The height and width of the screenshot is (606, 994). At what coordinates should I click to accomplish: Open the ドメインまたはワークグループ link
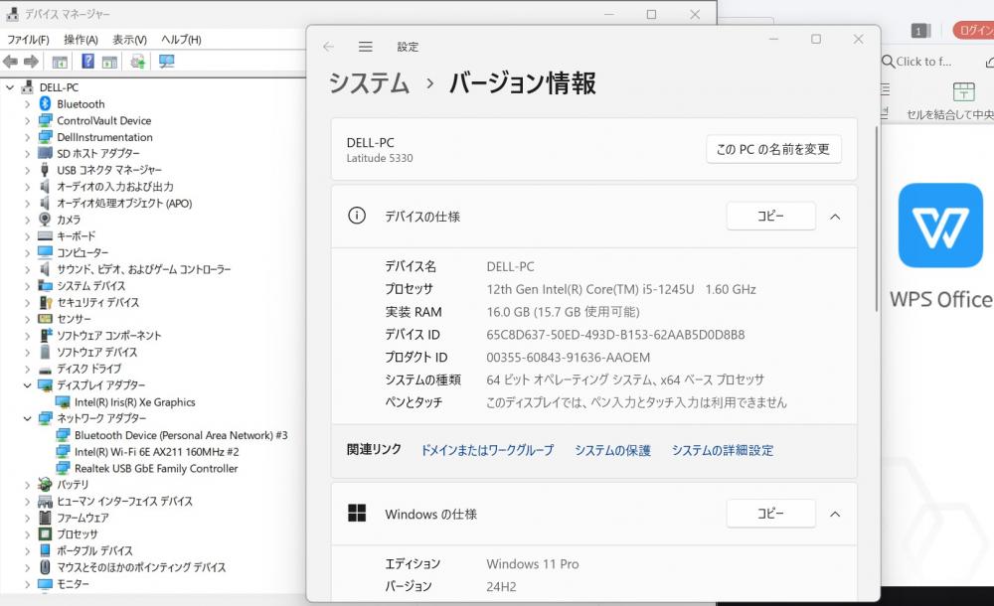pyautogui.click(x=487, y=450)
